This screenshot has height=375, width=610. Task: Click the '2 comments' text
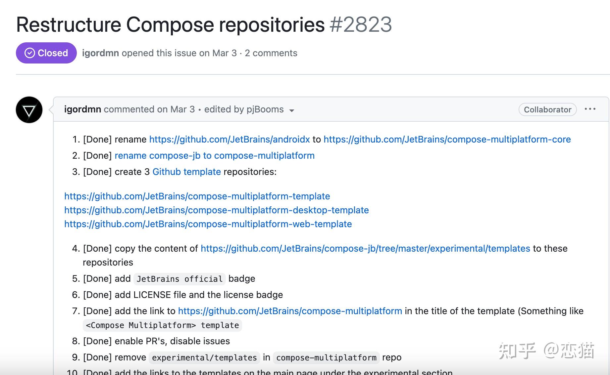[x=271, y=53]
